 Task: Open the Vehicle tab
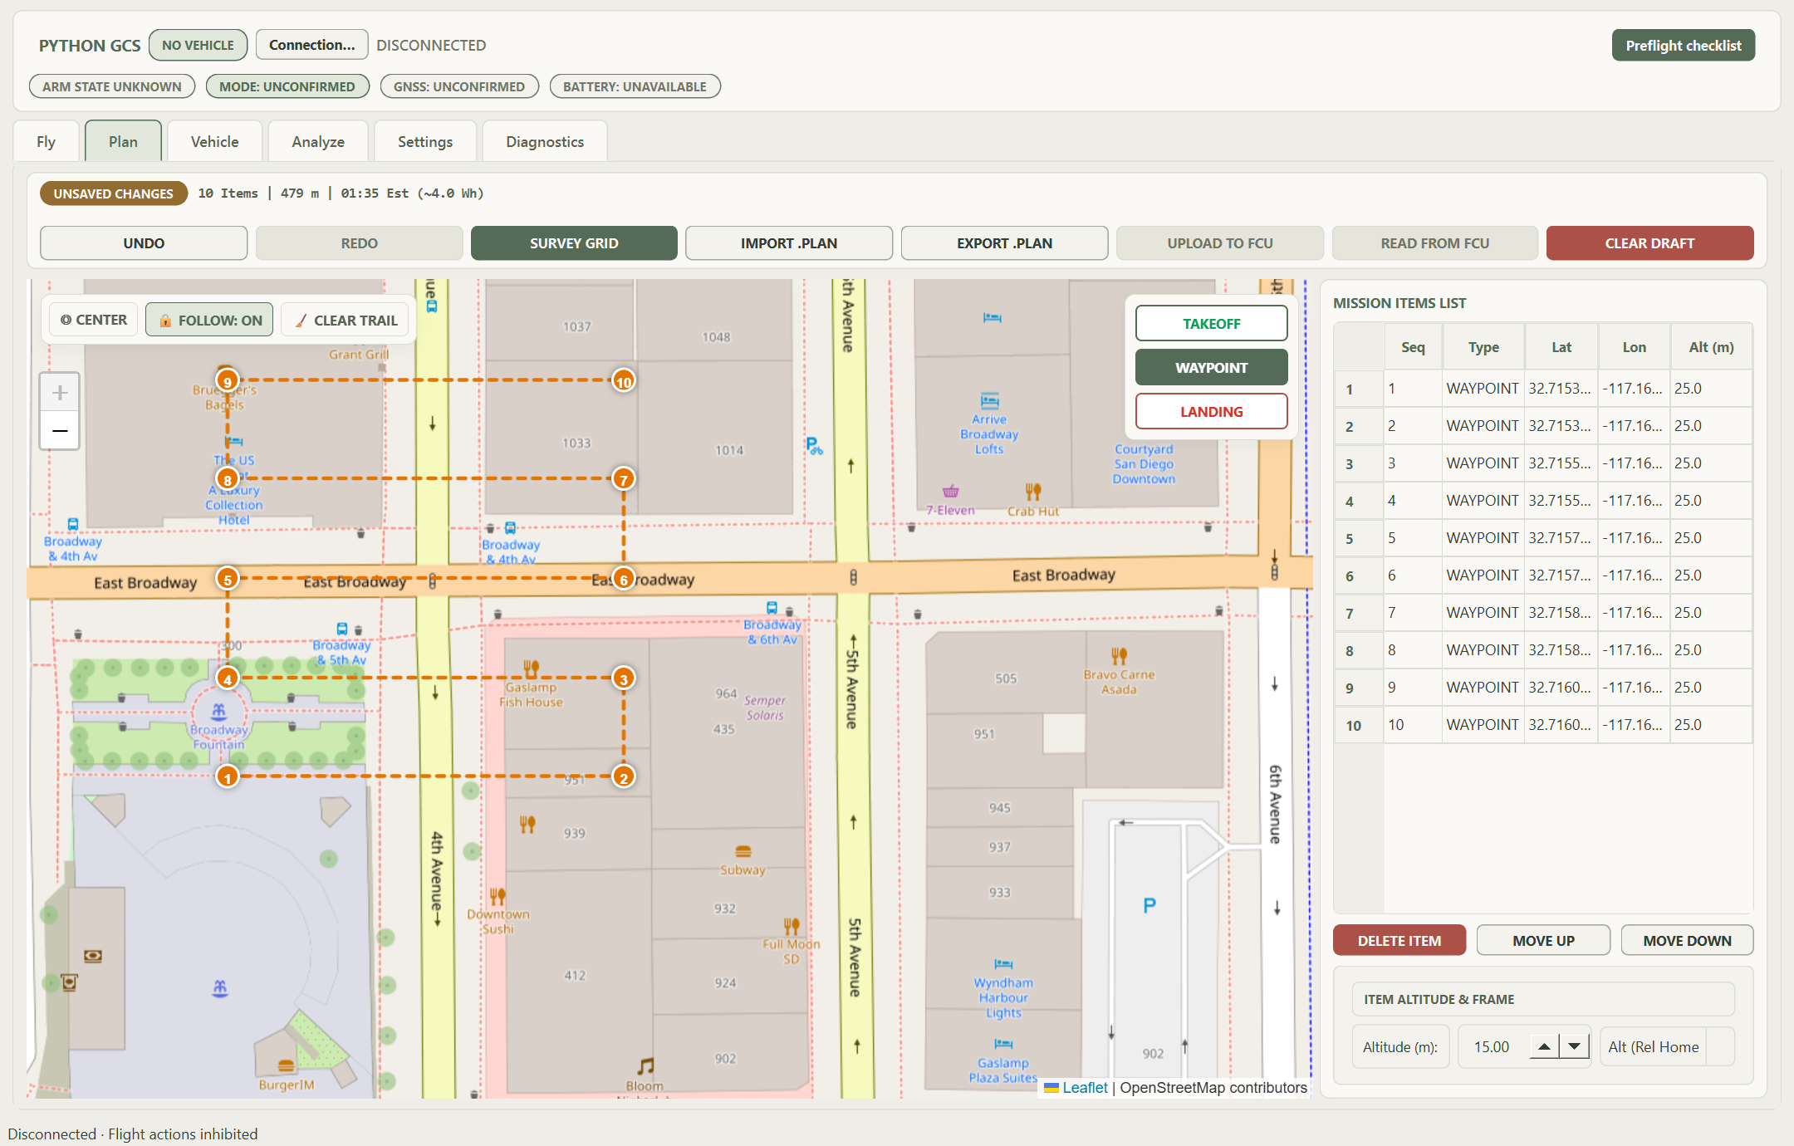(x=214, y=141)
